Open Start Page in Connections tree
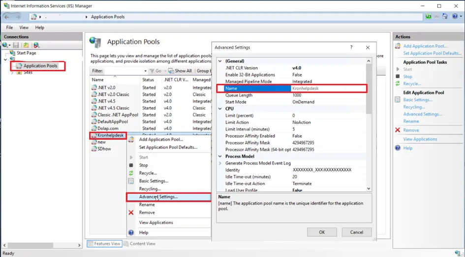Screen dimensions: 465x257 click(27, 53)
